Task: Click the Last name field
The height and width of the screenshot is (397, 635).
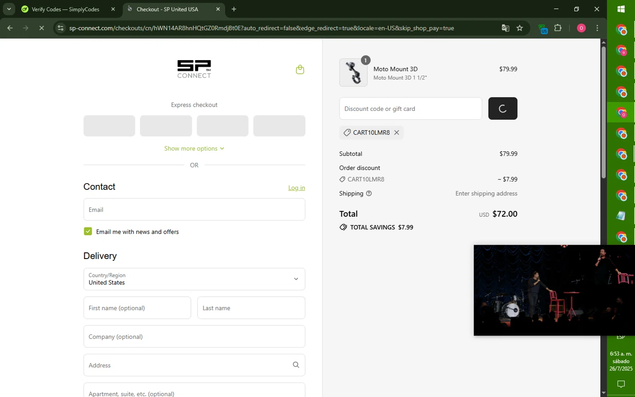Action: 251,308
